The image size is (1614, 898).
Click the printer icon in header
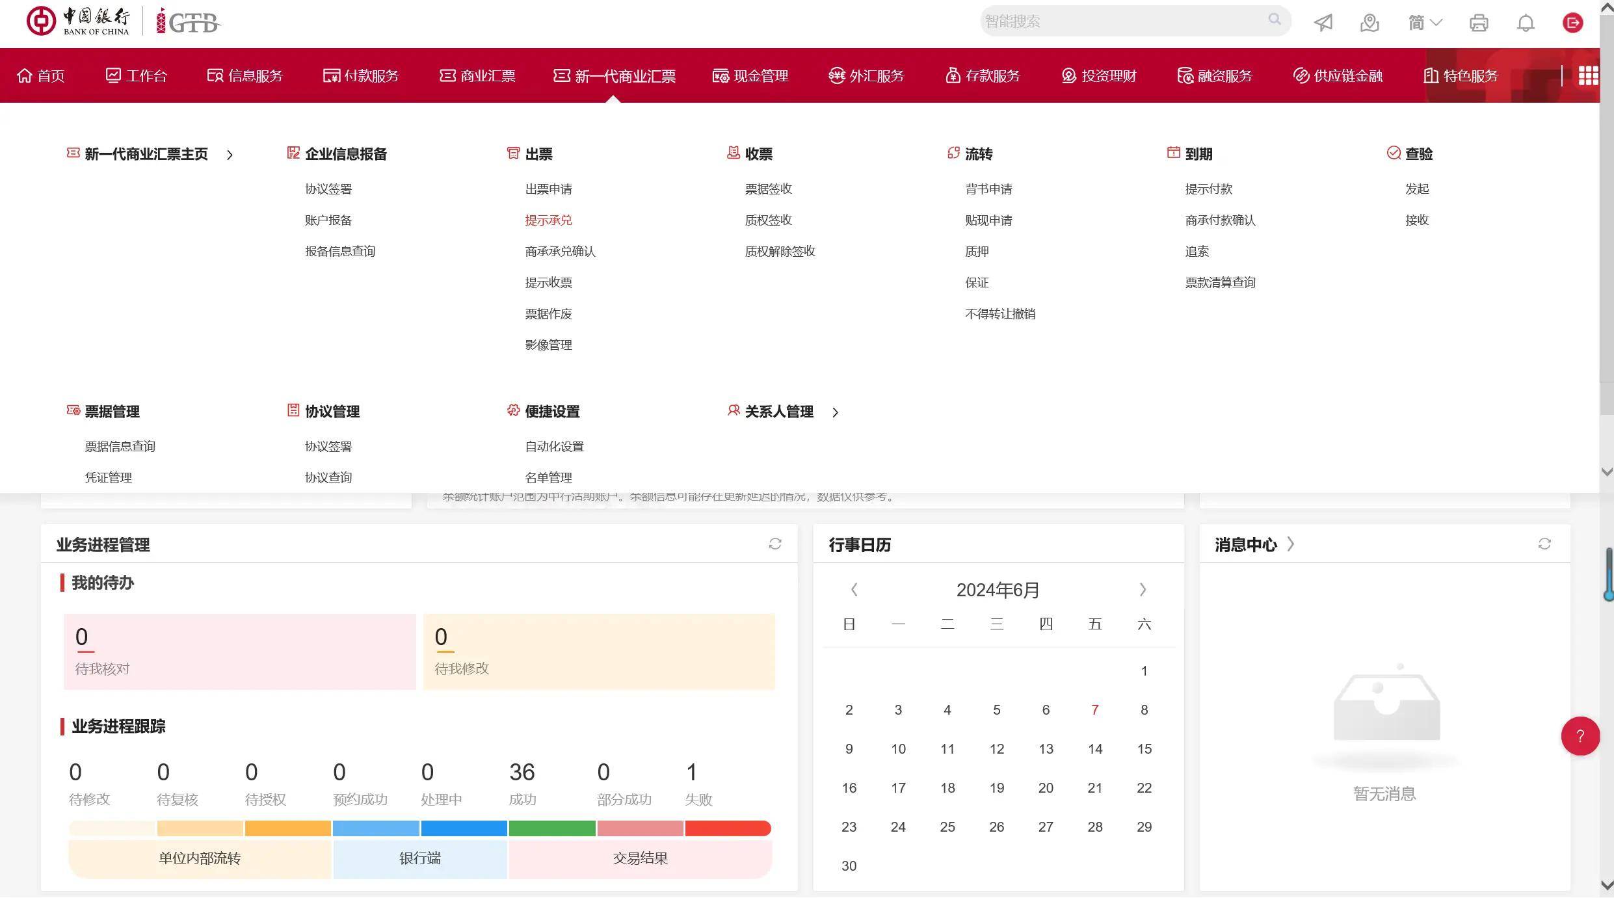point(1479,23)
